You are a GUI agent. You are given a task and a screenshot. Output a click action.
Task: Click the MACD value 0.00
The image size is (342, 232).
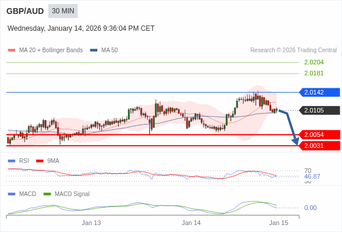(310, 208)
